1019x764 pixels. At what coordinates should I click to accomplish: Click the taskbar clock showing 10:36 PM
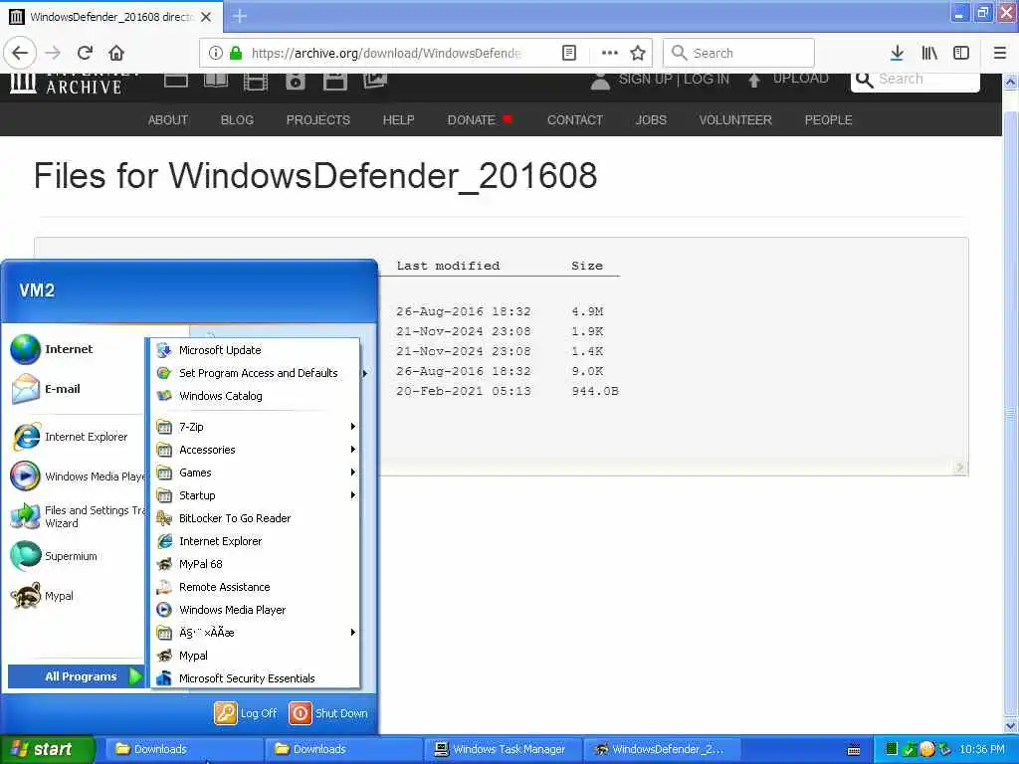982,749
